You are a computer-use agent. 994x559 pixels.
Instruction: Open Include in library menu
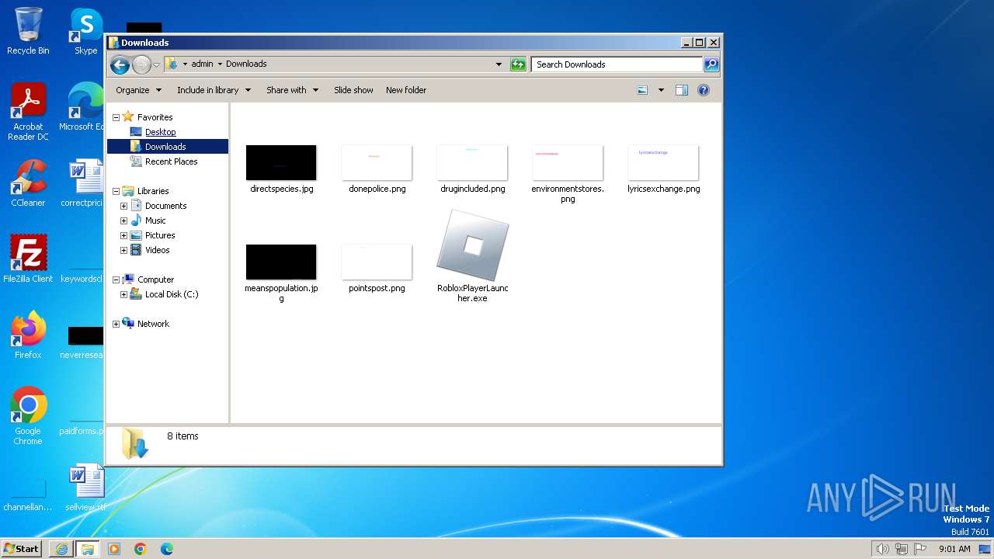(214, 90)
